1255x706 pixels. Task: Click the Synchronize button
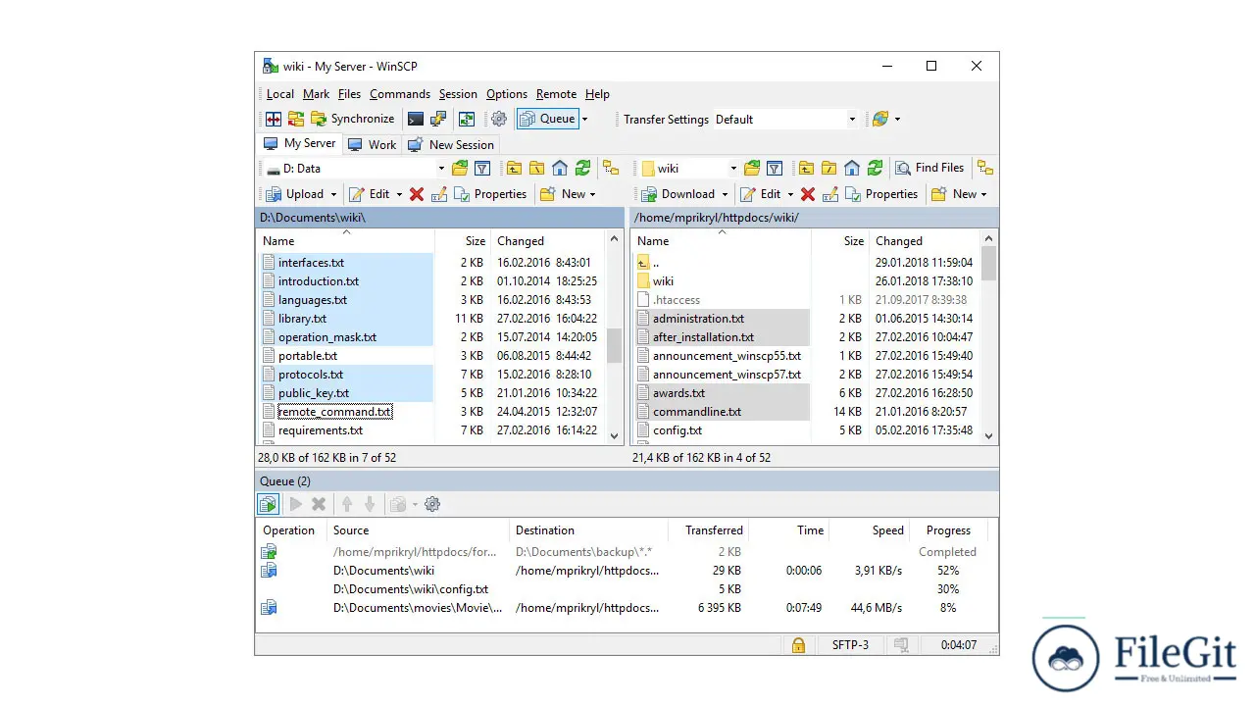pos(353,119)
